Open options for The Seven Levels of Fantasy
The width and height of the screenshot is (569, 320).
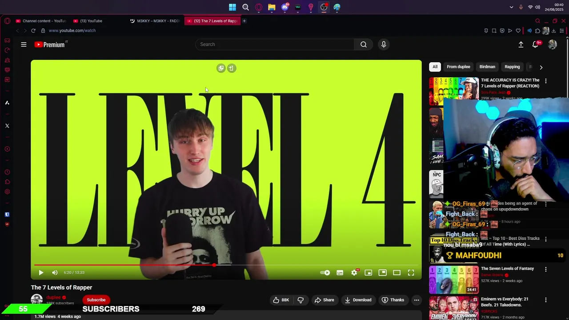546,269
